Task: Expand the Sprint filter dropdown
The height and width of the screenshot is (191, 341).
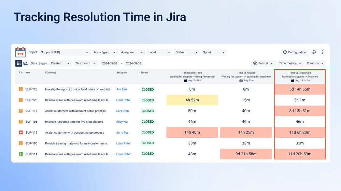Action: pyautogui.click(x=214, y=52)
